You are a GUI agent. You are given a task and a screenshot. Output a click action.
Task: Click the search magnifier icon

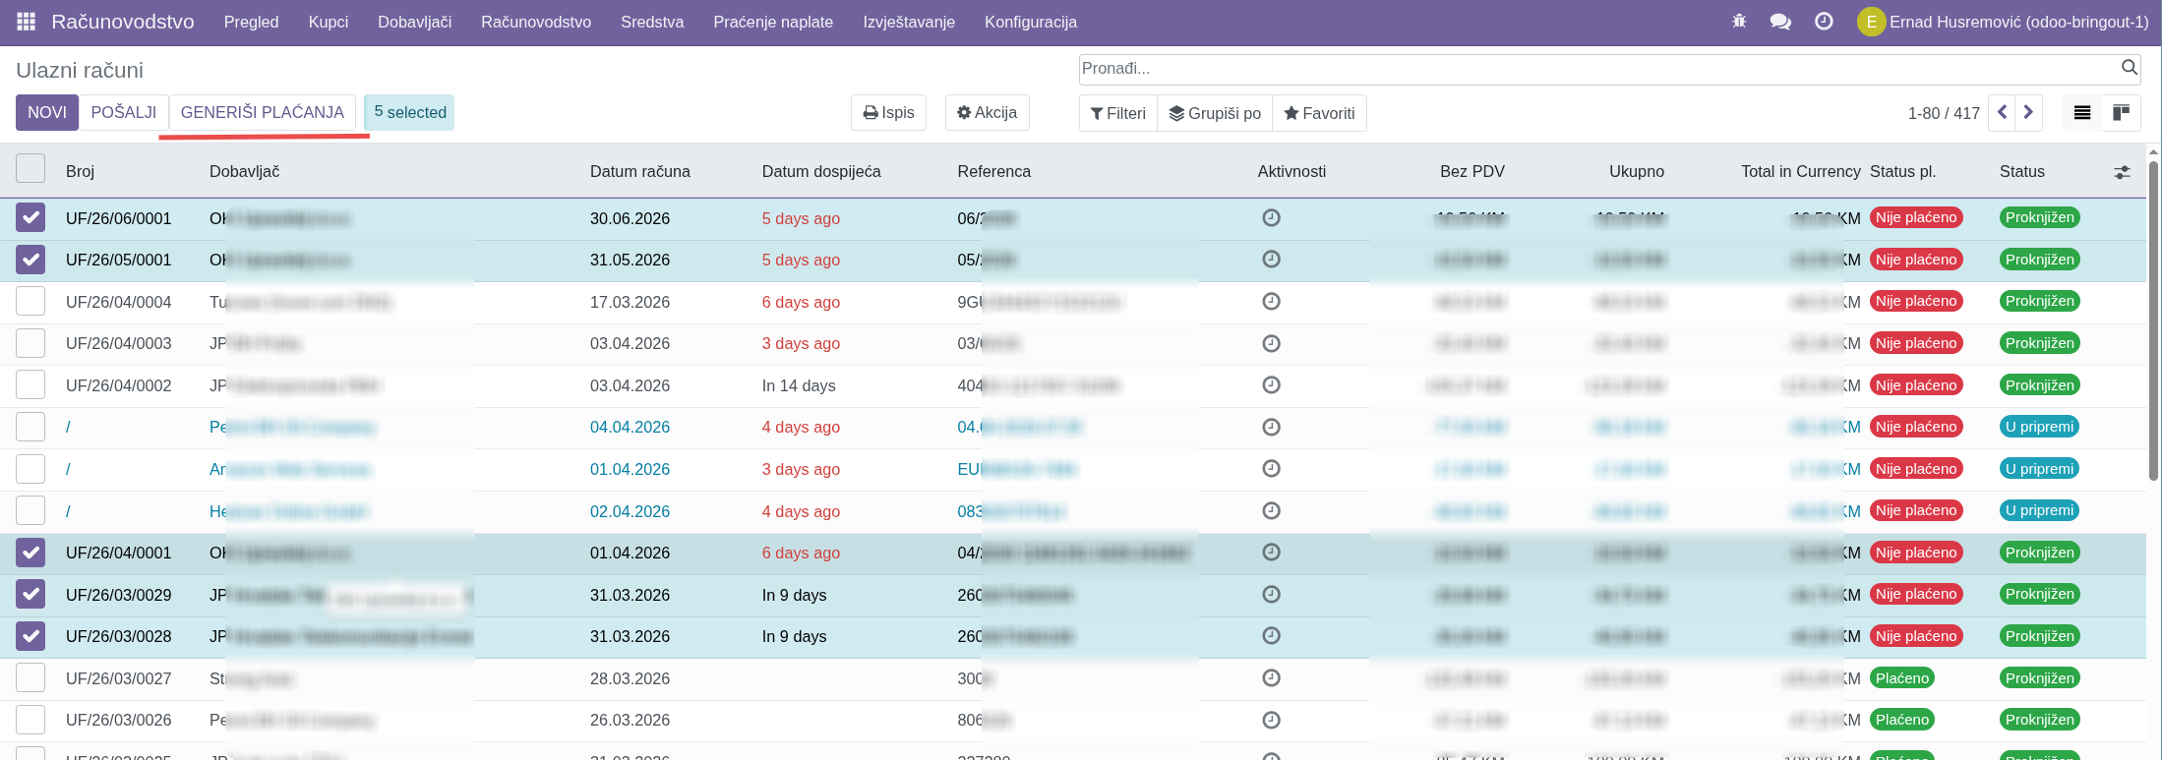tap(2130, 68)
